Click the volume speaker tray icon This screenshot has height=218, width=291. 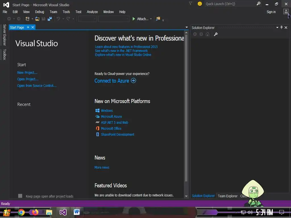(250, 212)
